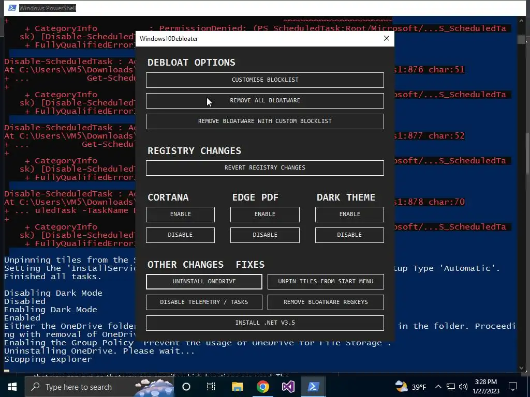This screenshot has width=530, height=397.
Task: Click the weather 39°F widget
Action: (410, 387)
